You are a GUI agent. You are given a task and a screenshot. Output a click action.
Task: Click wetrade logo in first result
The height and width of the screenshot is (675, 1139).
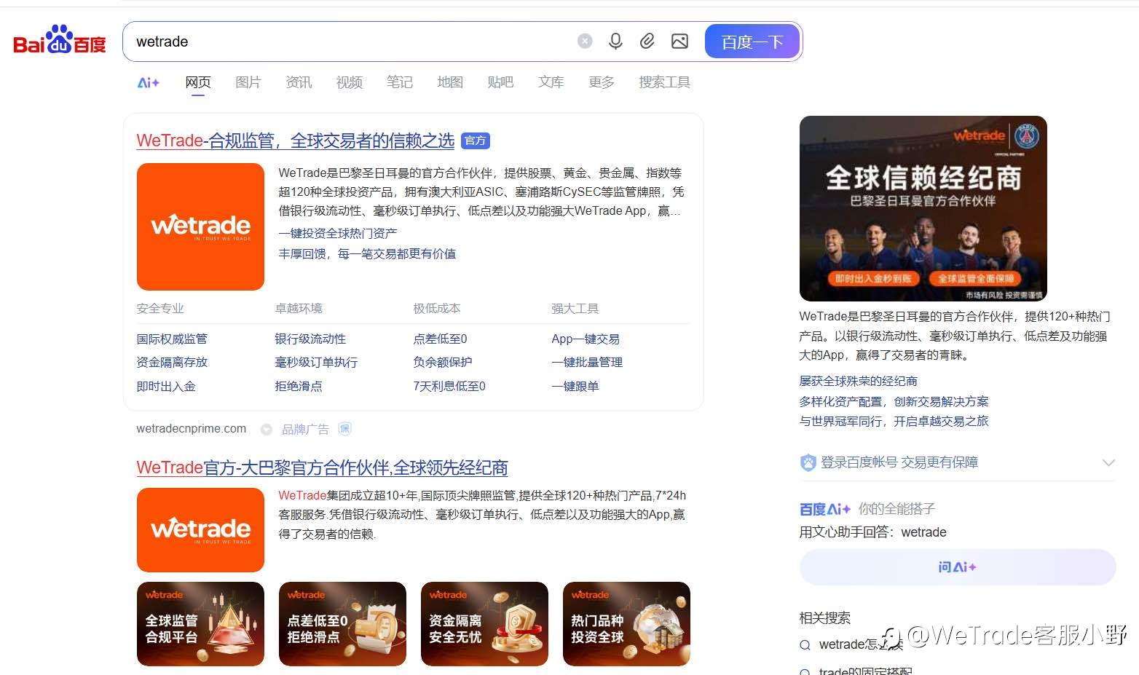[200, 226]
